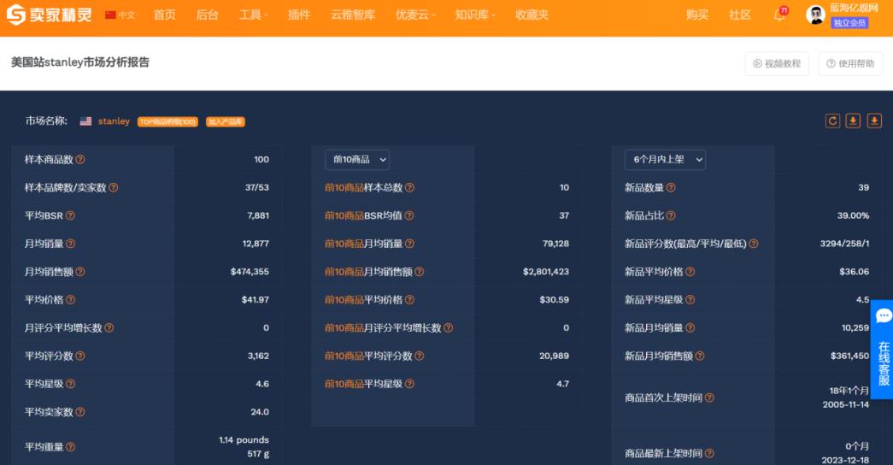893x465 pixels.
Task: Expand the 知识库 navigation menu
Action: (475, 15)
